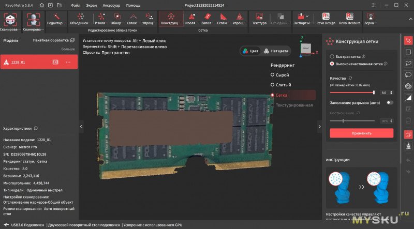Open the Файл menu
Image resolution: width=414 pixels, height=229 pixels.
tap(76, 5)
